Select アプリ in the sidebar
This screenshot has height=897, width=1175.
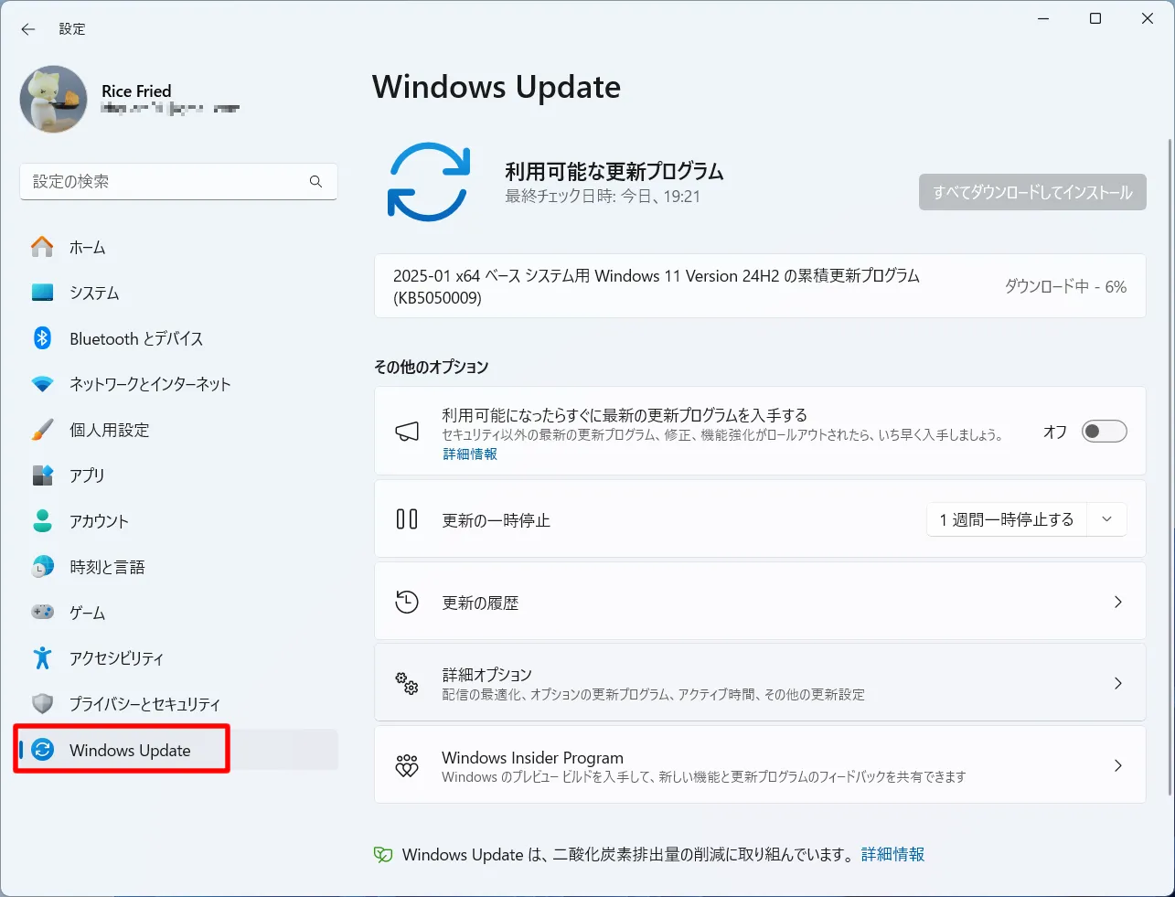pos(178,475)
